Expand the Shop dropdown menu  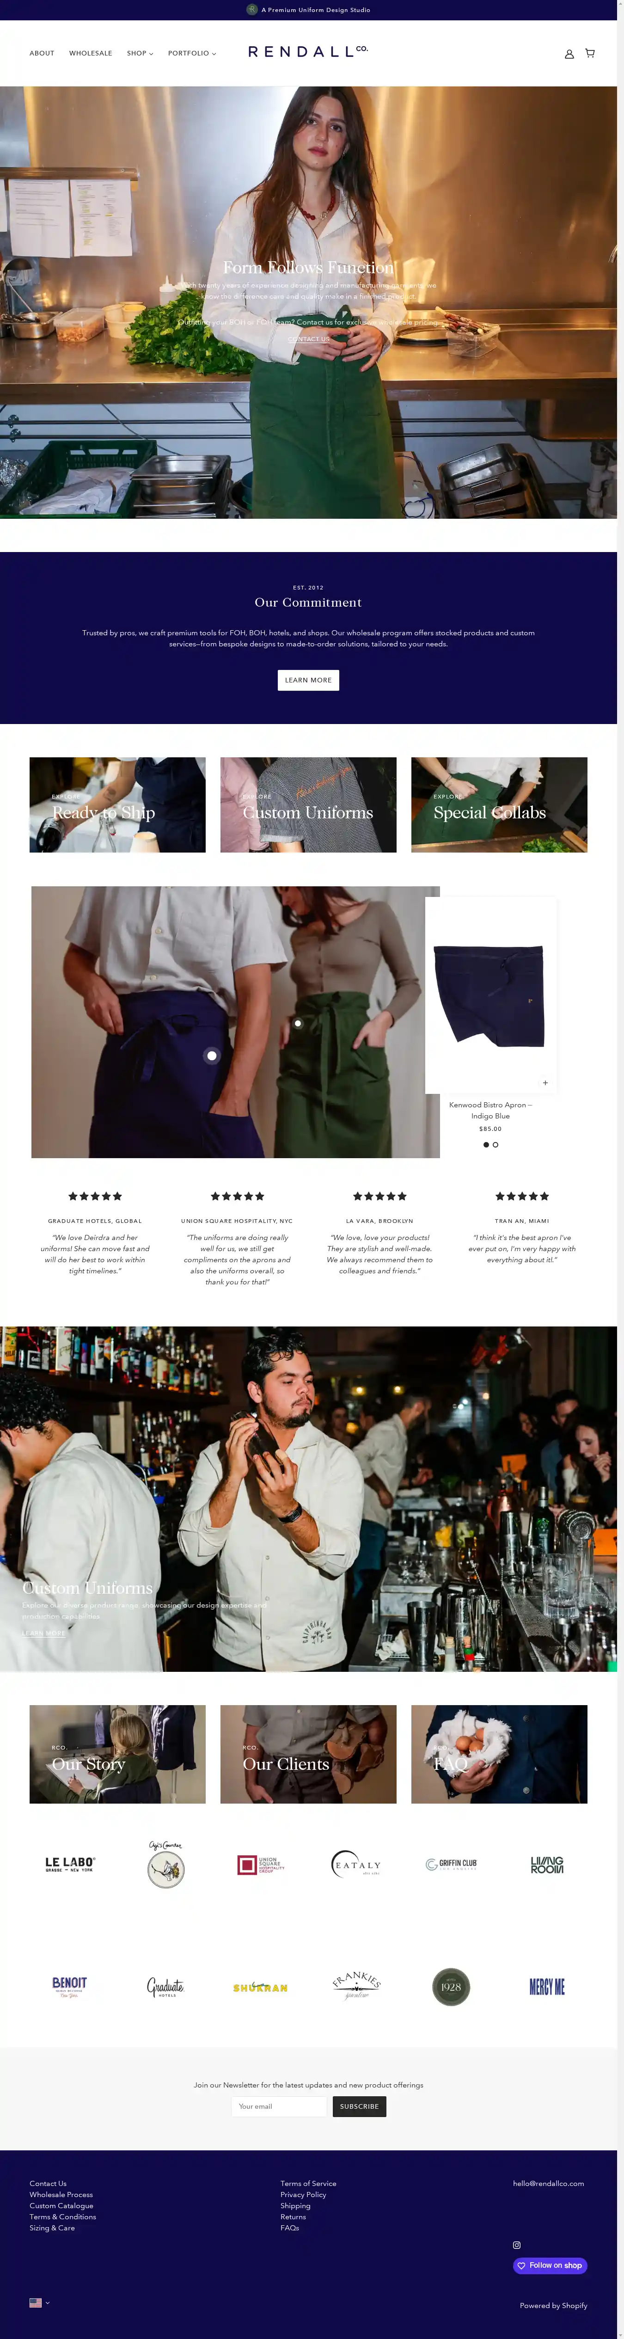click(x=140, y=54)
